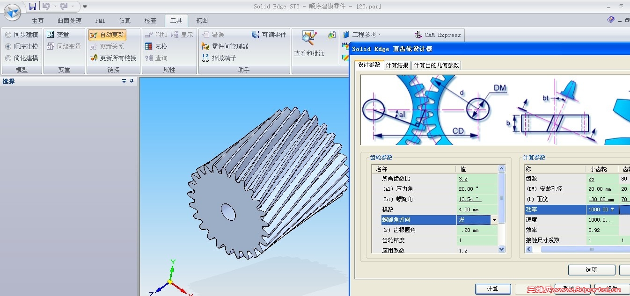Open the 选择 panel options arrow
This screenshot has width=630, height=296.
coord(124,81)
